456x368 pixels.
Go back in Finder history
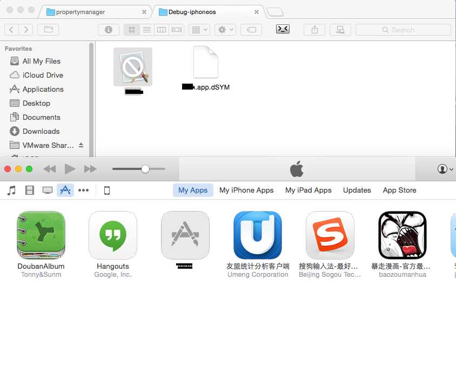[12, 30]
